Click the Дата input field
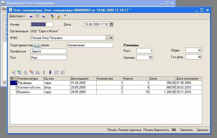217x138 pixels. (x=97, y=24)
